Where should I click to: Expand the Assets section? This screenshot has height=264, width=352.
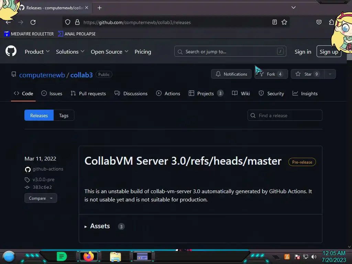click(x=100, y=226)
